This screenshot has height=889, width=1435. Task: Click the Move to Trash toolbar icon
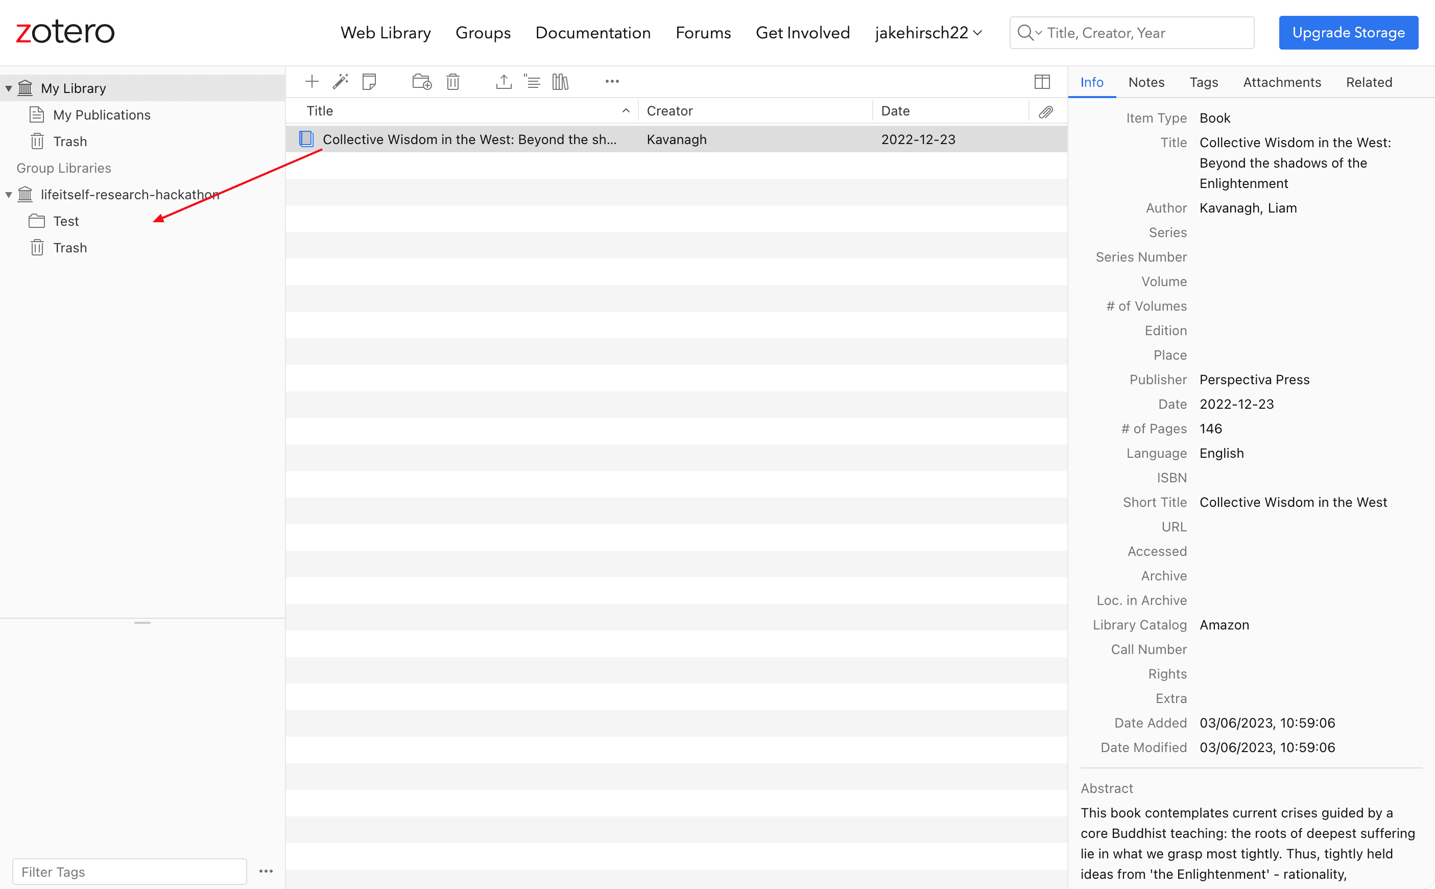(x=452, y=81)
